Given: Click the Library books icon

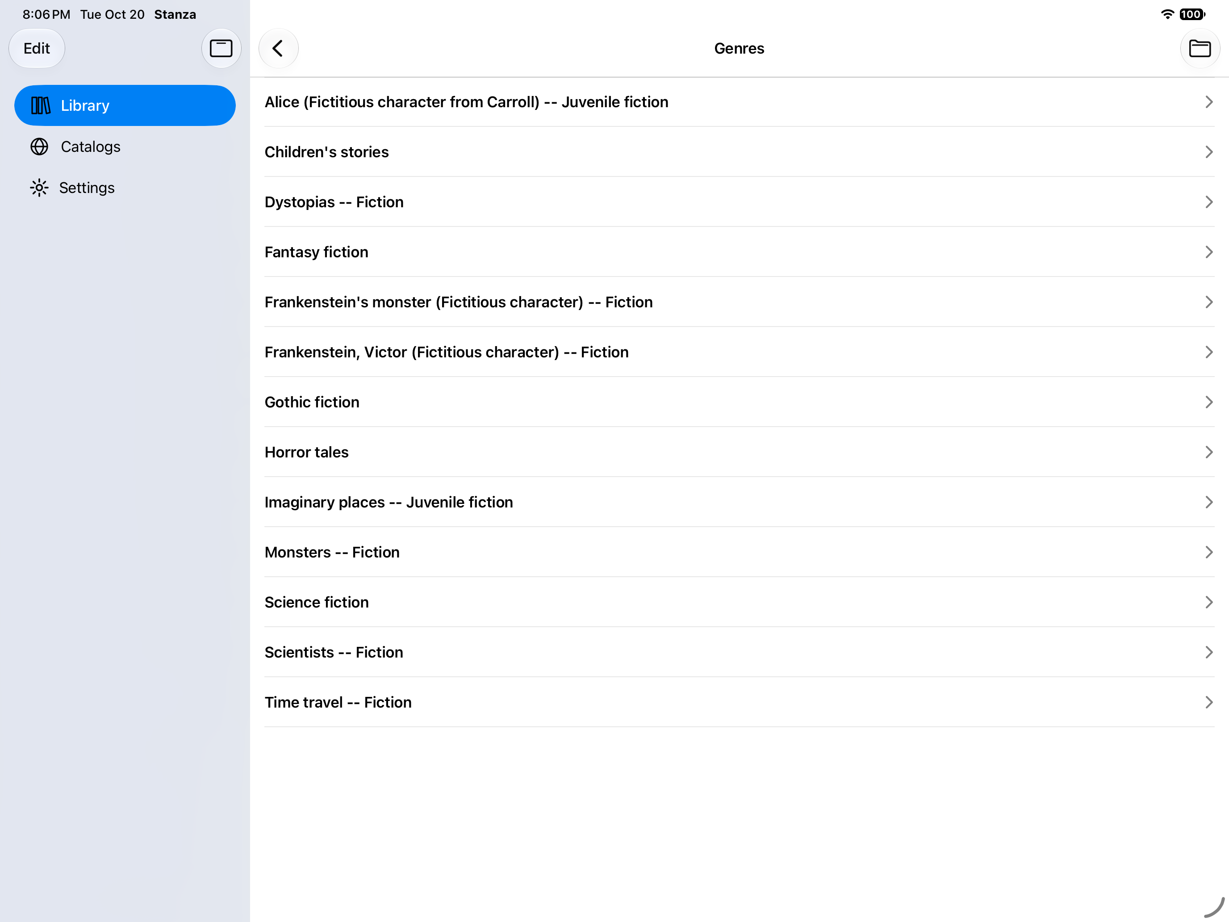Looking at the screenshot, I should pyautogui.click(x=41, y=105).
